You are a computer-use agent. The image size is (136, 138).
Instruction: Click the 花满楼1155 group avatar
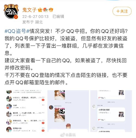(9, 129)
